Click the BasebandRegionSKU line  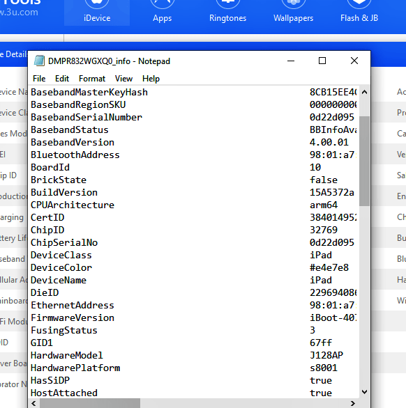pyautogui.click(x=193, y=104)
